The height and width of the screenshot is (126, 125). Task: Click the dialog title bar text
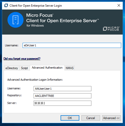(x=36, y=6)
